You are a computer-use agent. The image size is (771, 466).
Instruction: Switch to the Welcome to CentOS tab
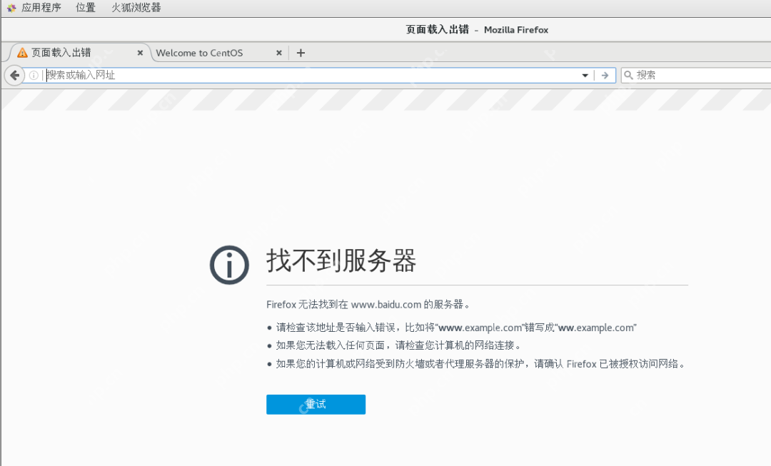[x=219, y=53]
